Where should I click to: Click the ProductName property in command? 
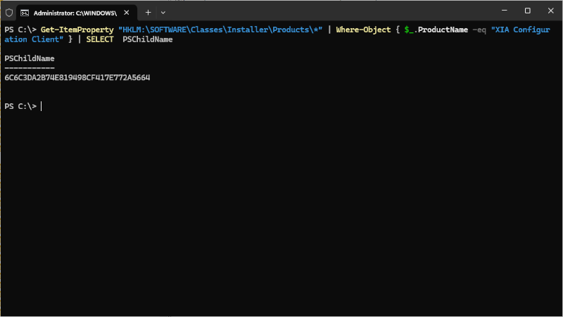[x=443, y=30]
